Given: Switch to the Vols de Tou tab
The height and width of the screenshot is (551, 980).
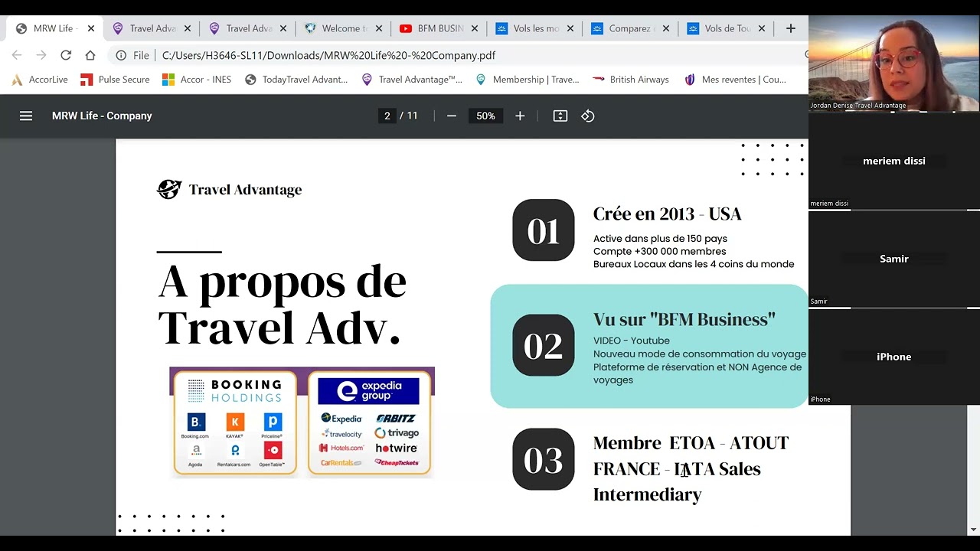Looking at the screenshot, I should coord(727,28).
